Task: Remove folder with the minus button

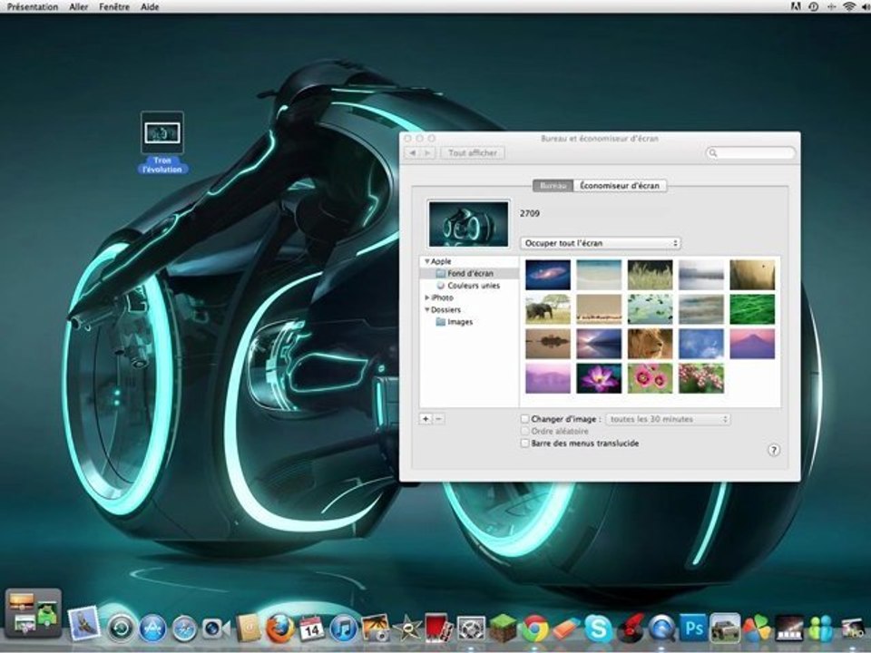Action: (x=439, y=419)
